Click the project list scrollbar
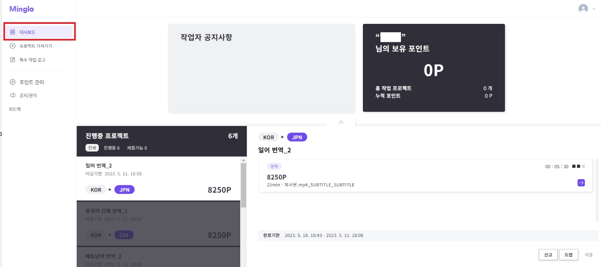 [x=243, y=185]
